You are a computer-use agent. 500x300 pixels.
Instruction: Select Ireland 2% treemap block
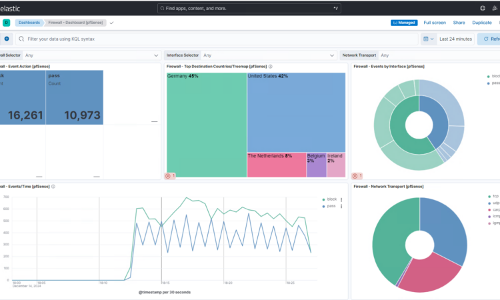point(336,165)
